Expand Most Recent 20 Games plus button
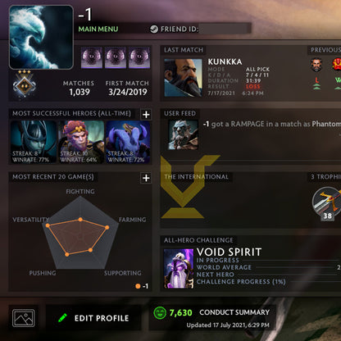 pos(146,178)
